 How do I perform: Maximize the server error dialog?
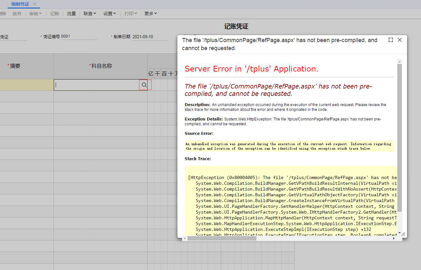(391, 40)
